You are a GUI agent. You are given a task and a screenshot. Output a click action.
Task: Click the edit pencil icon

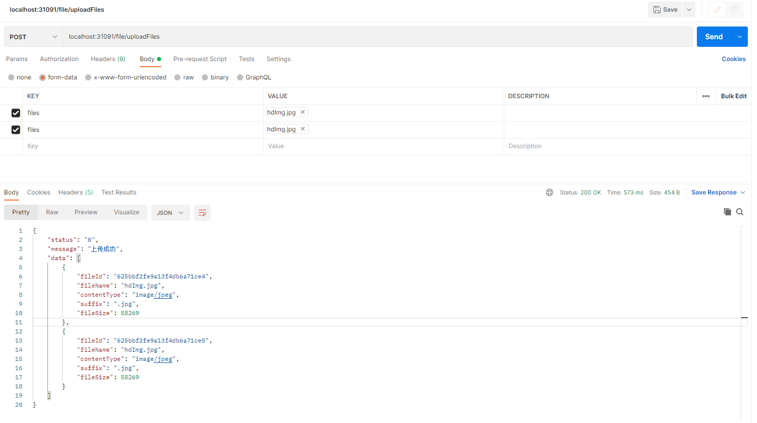(x=717, y=10)
